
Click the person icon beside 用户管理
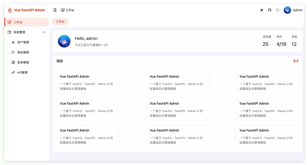coord(13,42)
